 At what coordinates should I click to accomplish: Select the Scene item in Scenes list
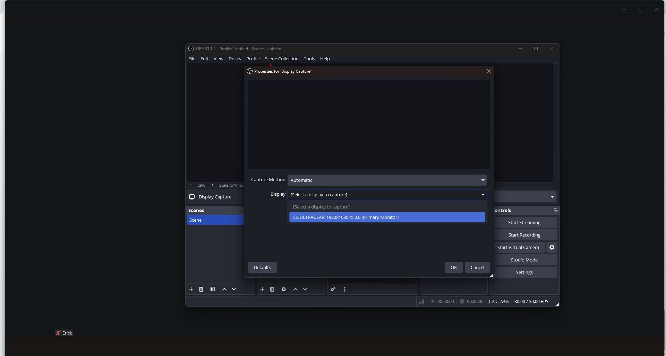(215, 220)
